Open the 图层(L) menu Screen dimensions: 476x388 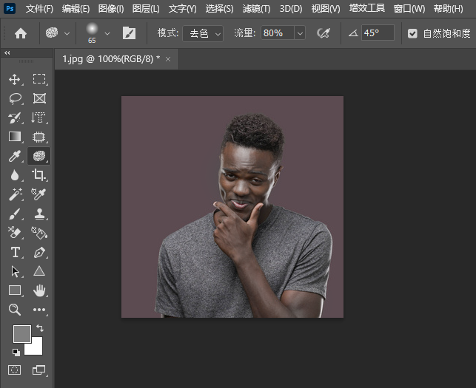[146, 9]
